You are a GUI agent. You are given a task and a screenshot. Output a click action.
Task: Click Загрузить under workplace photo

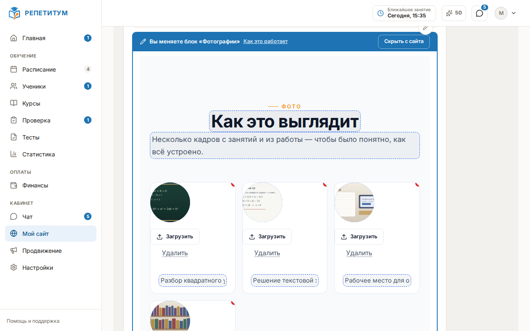coord(359,237)
